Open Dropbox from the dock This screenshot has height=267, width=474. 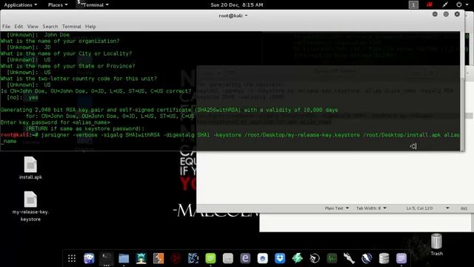[280, 258]
